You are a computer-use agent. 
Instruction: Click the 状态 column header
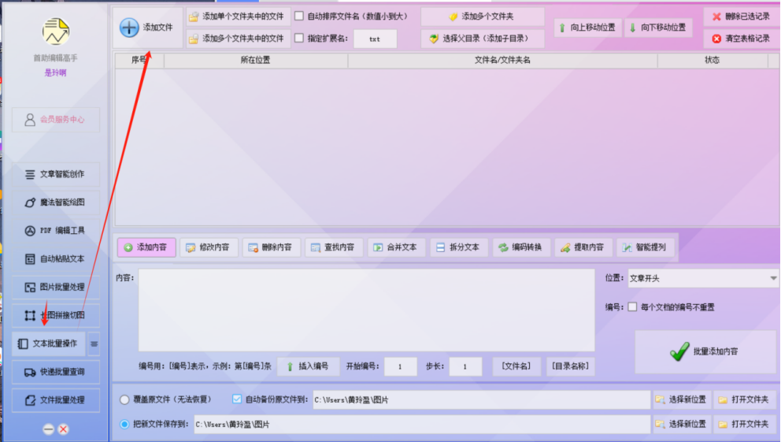pyautogui.click(x=713, y=61)
